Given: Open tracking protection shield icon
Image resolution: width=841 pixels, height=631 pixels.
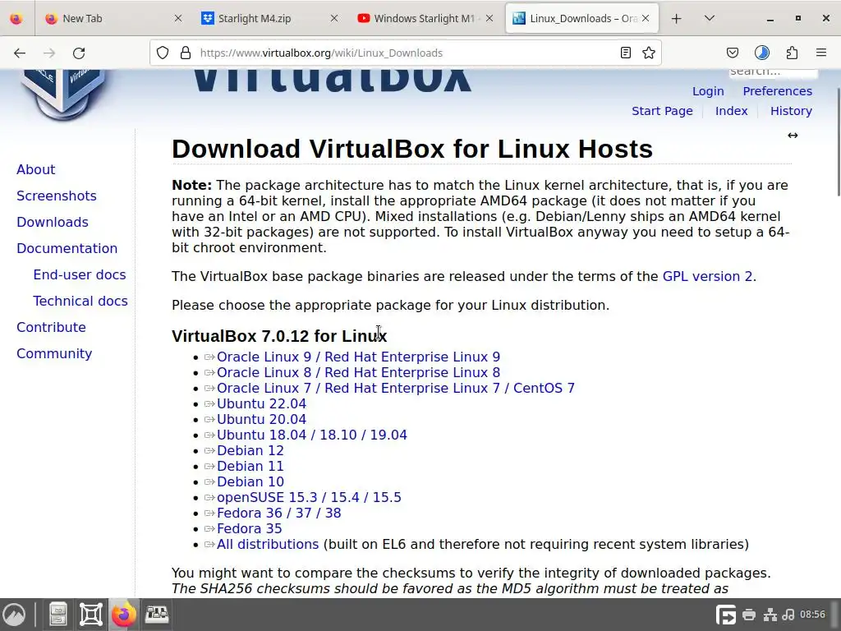Looking at the screenshot, I should pyautogui.click(x=163, y=53).
